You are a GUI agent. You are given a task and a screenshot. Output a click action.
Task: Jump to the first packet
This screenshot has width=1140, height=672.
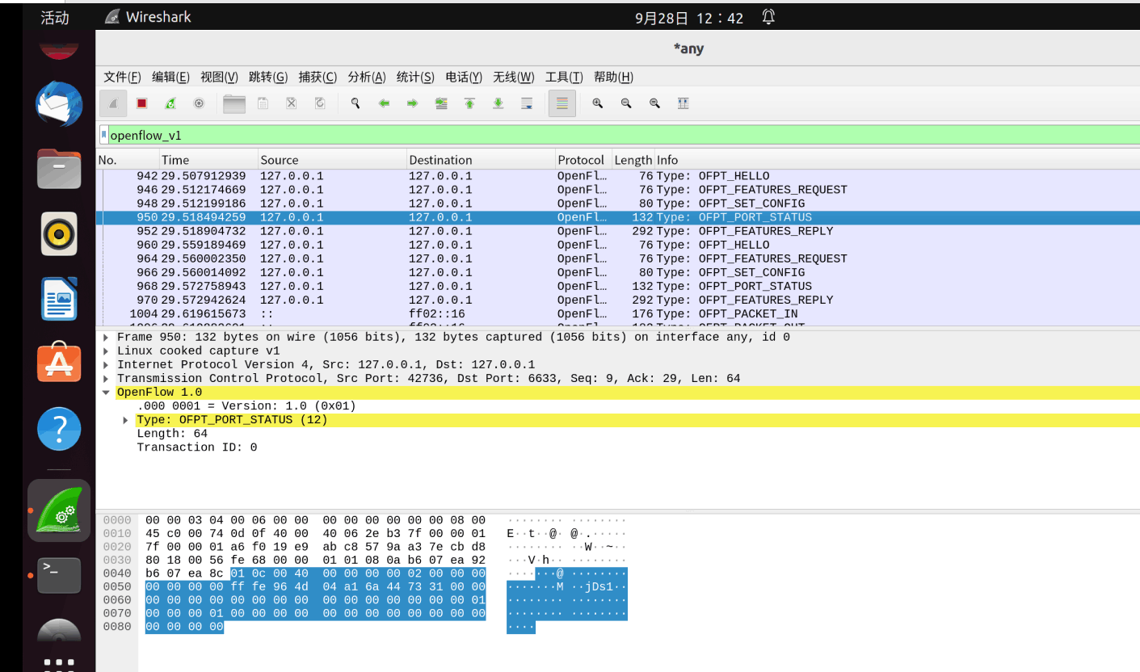point(469,103)
